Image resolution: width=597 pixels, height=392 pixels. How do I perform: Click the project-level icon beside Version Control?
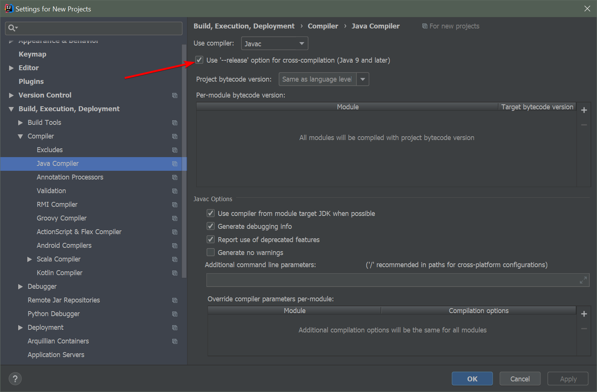point(175,95)
